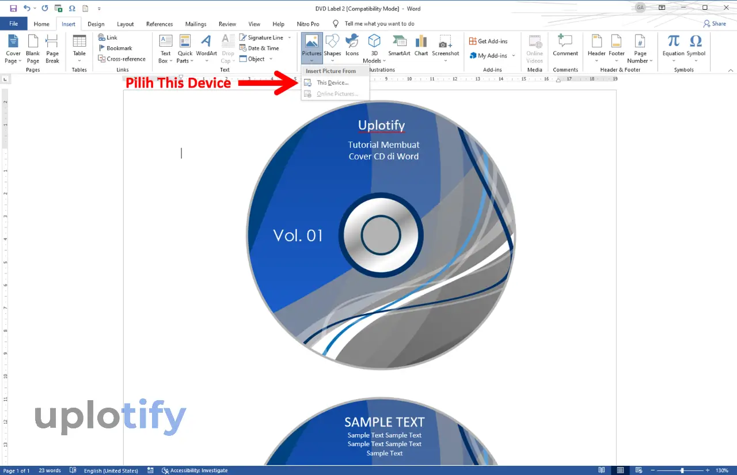Undo the last action in title bar

(x=26, y=8)
